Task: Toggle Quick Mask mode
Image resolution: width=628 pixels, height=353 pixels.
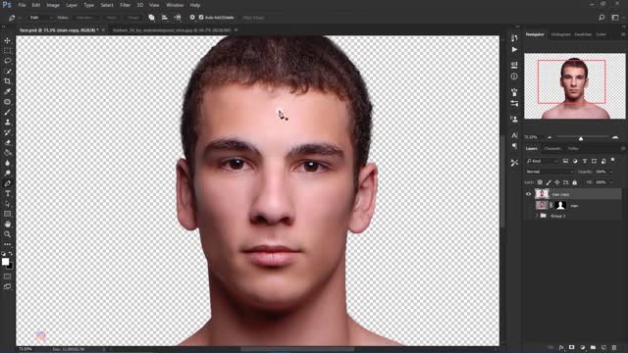Action: (7, 277)
